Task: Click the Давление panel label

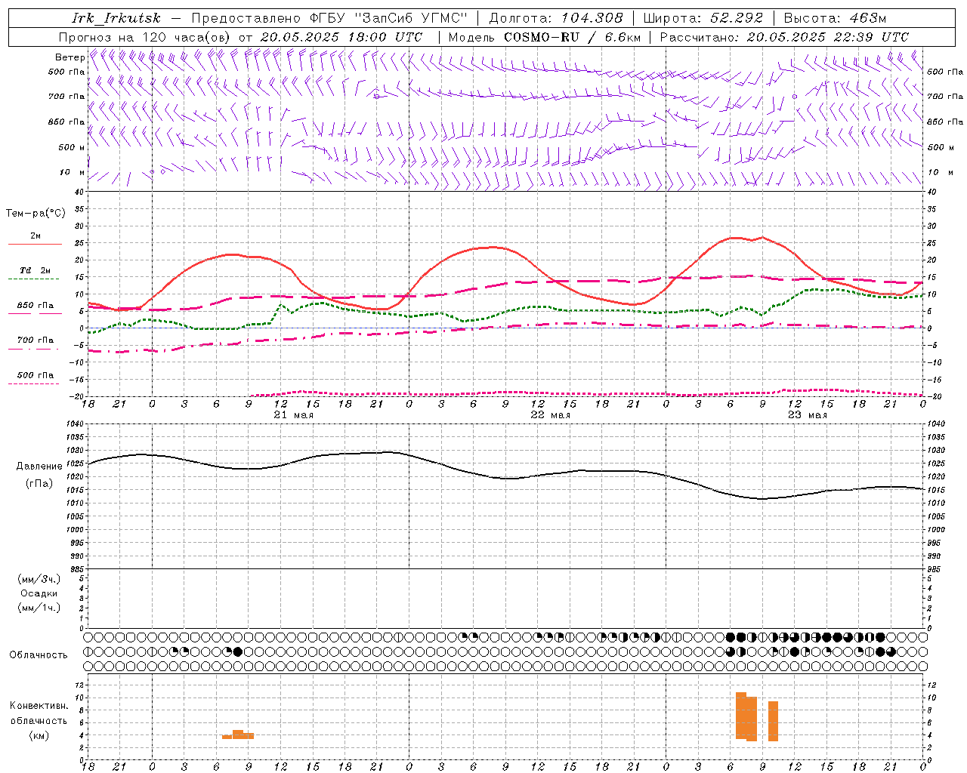Action: pyautogui.click(x=39, y=467)
